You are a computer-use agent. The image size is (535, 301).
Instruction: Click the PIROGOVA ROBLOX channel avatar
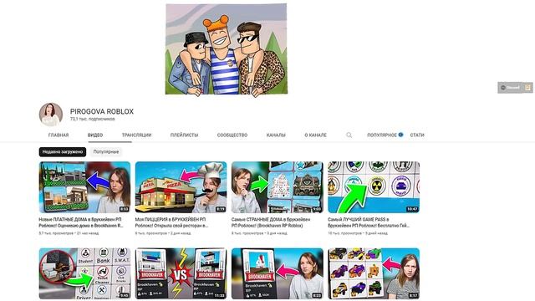pos(51,115)
